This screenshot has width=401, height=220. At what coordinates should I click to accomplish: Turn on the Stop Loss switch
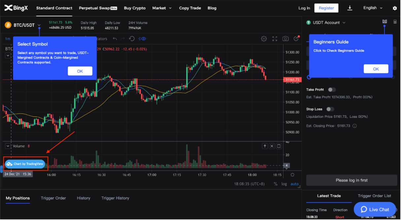click(330, 109)
